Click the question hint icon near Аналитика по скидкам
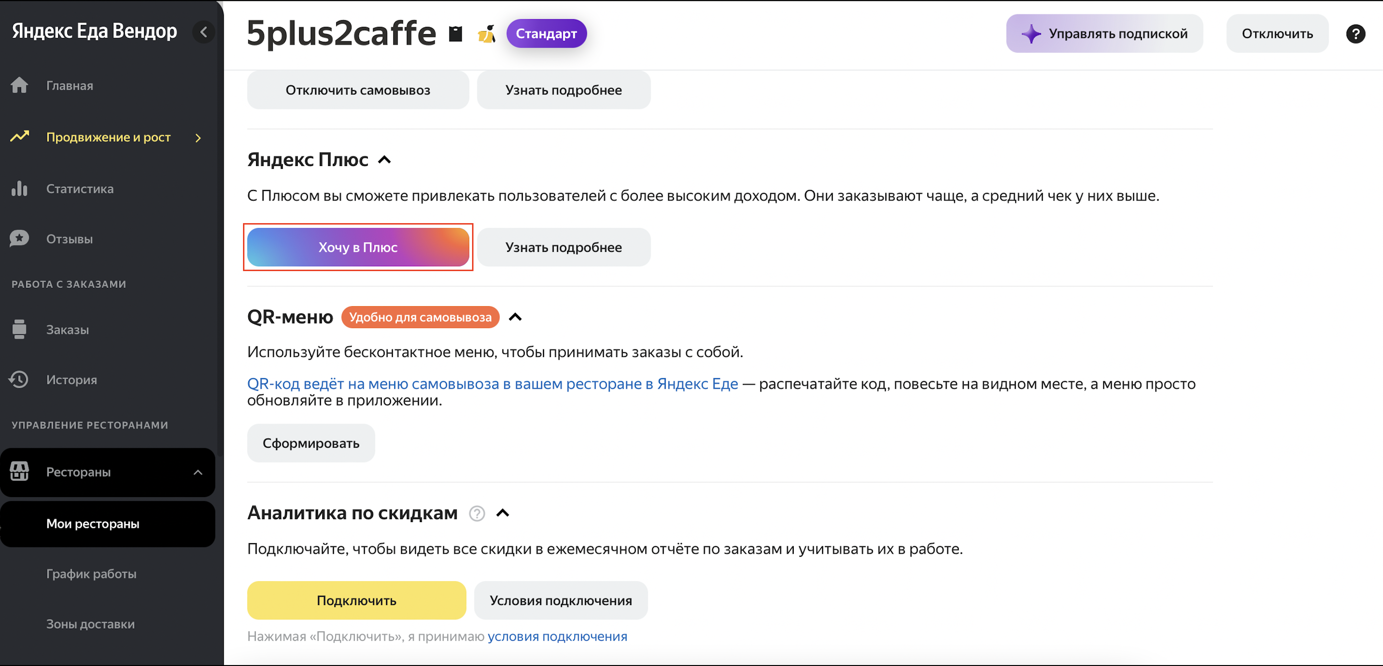The width and height of the screenshot is (1383, 666). pos(477,513)
